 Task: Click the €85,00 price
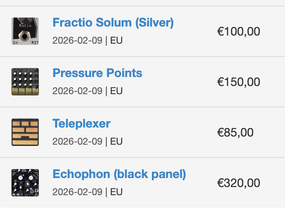pyautogui.click(x=235, y=133)
